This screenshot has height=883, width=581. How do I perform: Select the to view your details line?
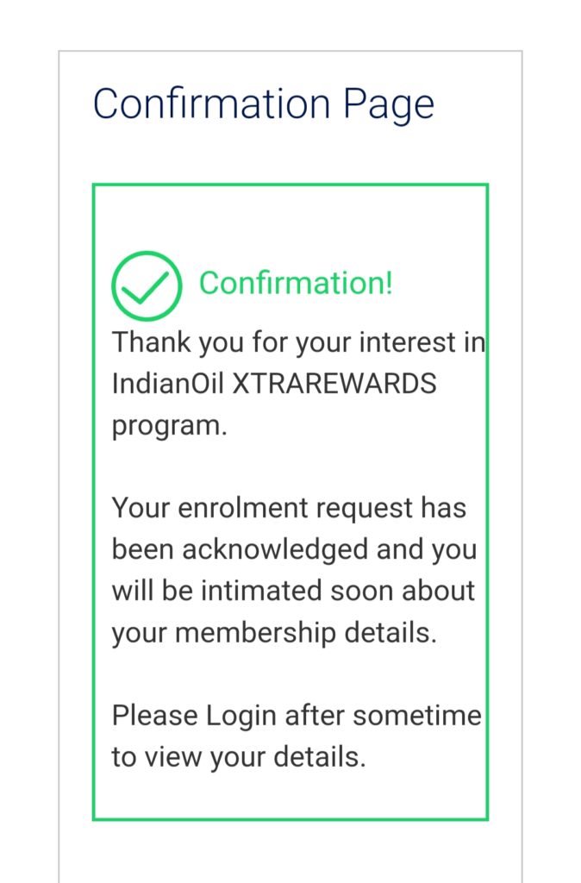coord(239,758)
